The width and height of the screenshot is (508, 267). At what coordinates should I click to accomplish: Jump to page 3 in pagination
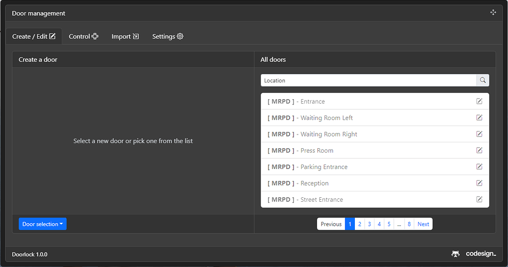(370, 224)
